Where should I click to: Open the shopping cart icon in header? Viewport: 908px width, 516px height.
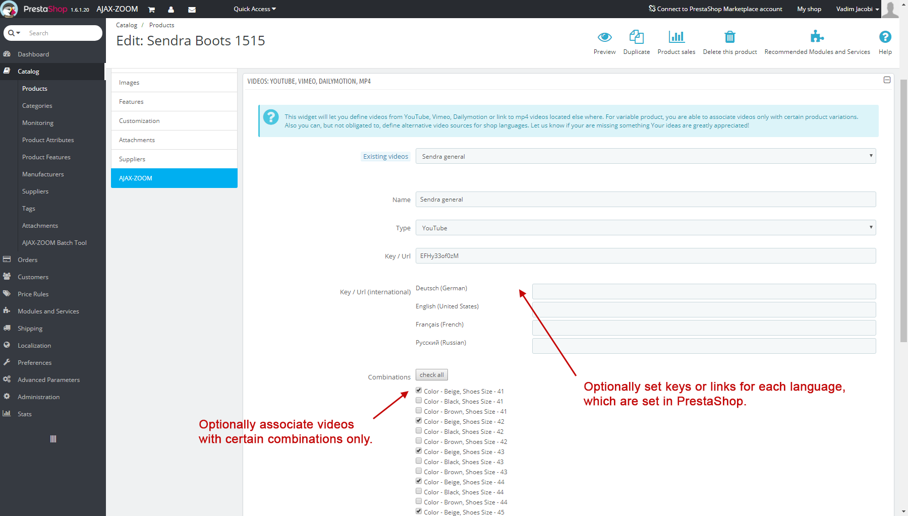151,10
